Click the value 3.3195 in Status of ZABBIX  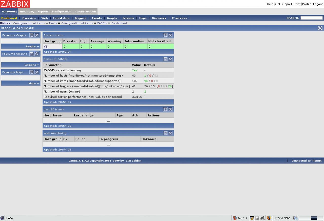[137, 97]
